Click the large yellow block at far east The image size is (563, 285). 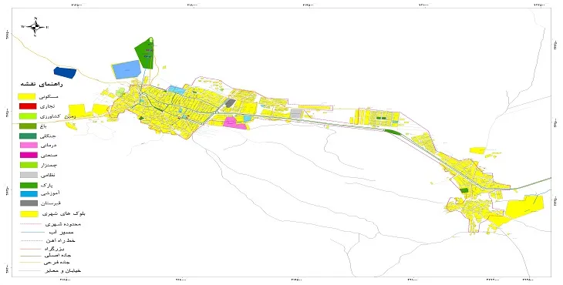tap(524, 207)
